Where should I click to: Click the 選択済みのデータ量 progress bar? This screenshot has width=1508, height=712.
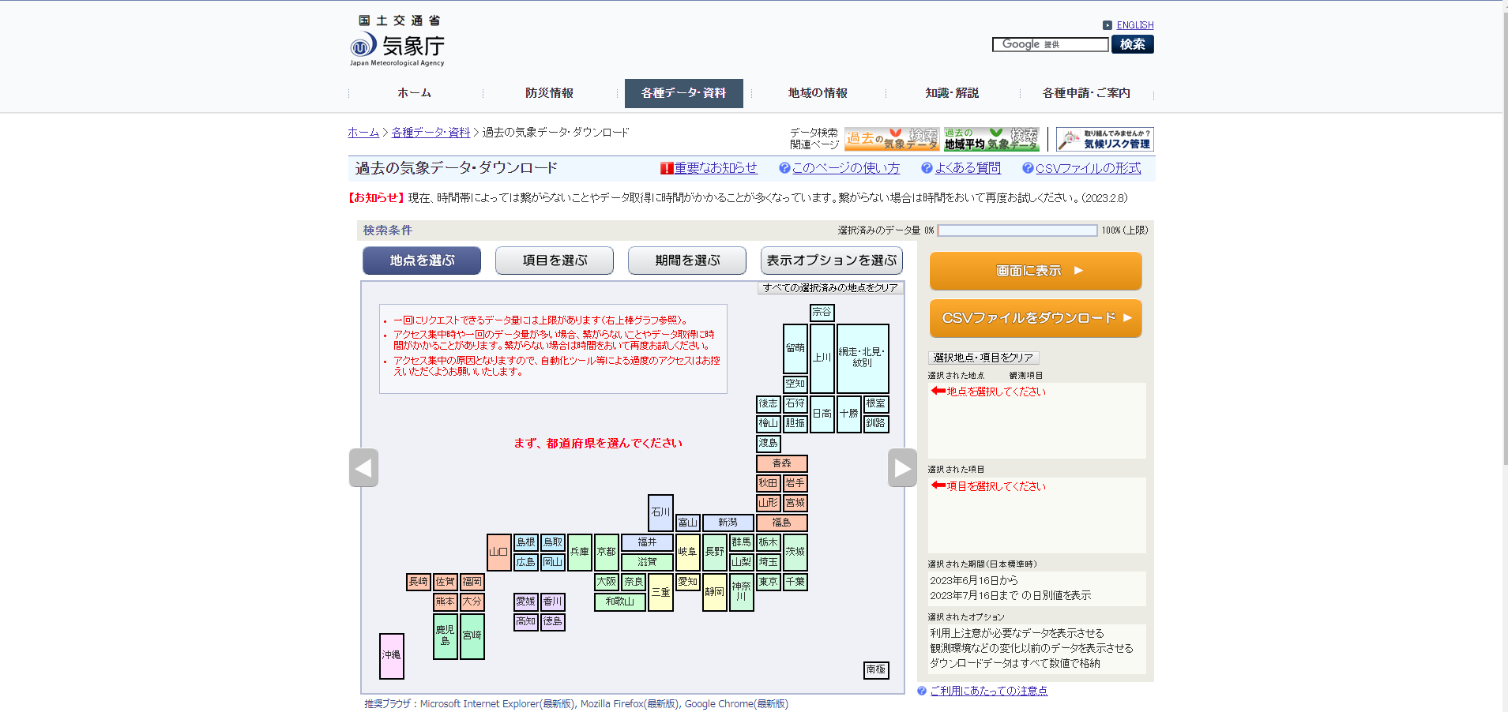pos(1017,230)
